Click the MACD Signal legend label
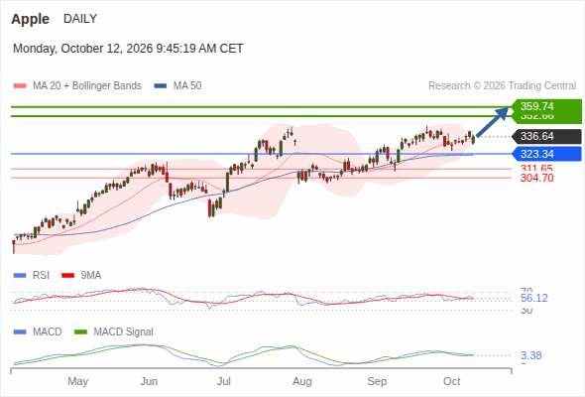 pos(124,332)
